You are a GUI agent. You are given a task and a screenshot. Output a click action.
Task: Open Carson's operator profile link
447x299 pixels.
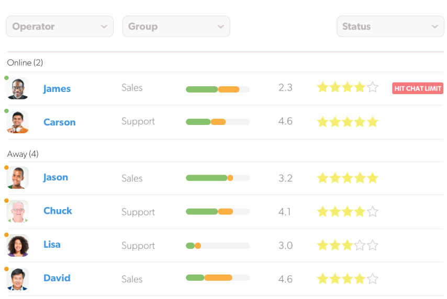60,122
